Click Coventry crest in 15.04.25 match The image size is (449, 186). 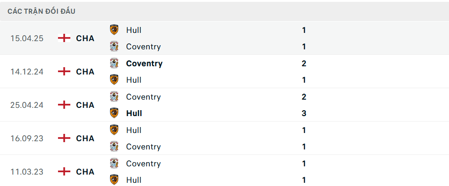coord(114,47)
